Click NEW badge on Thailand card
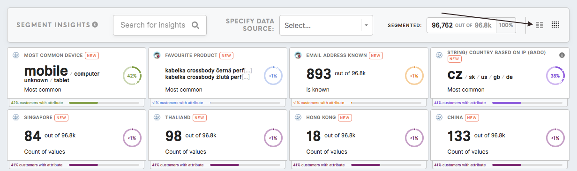577x171 pixels. (200, 118)
